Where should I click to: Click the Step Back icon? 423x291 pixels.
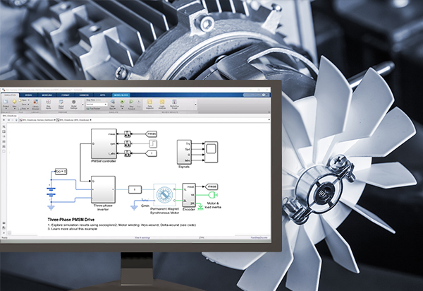click(x=111, y=104)
